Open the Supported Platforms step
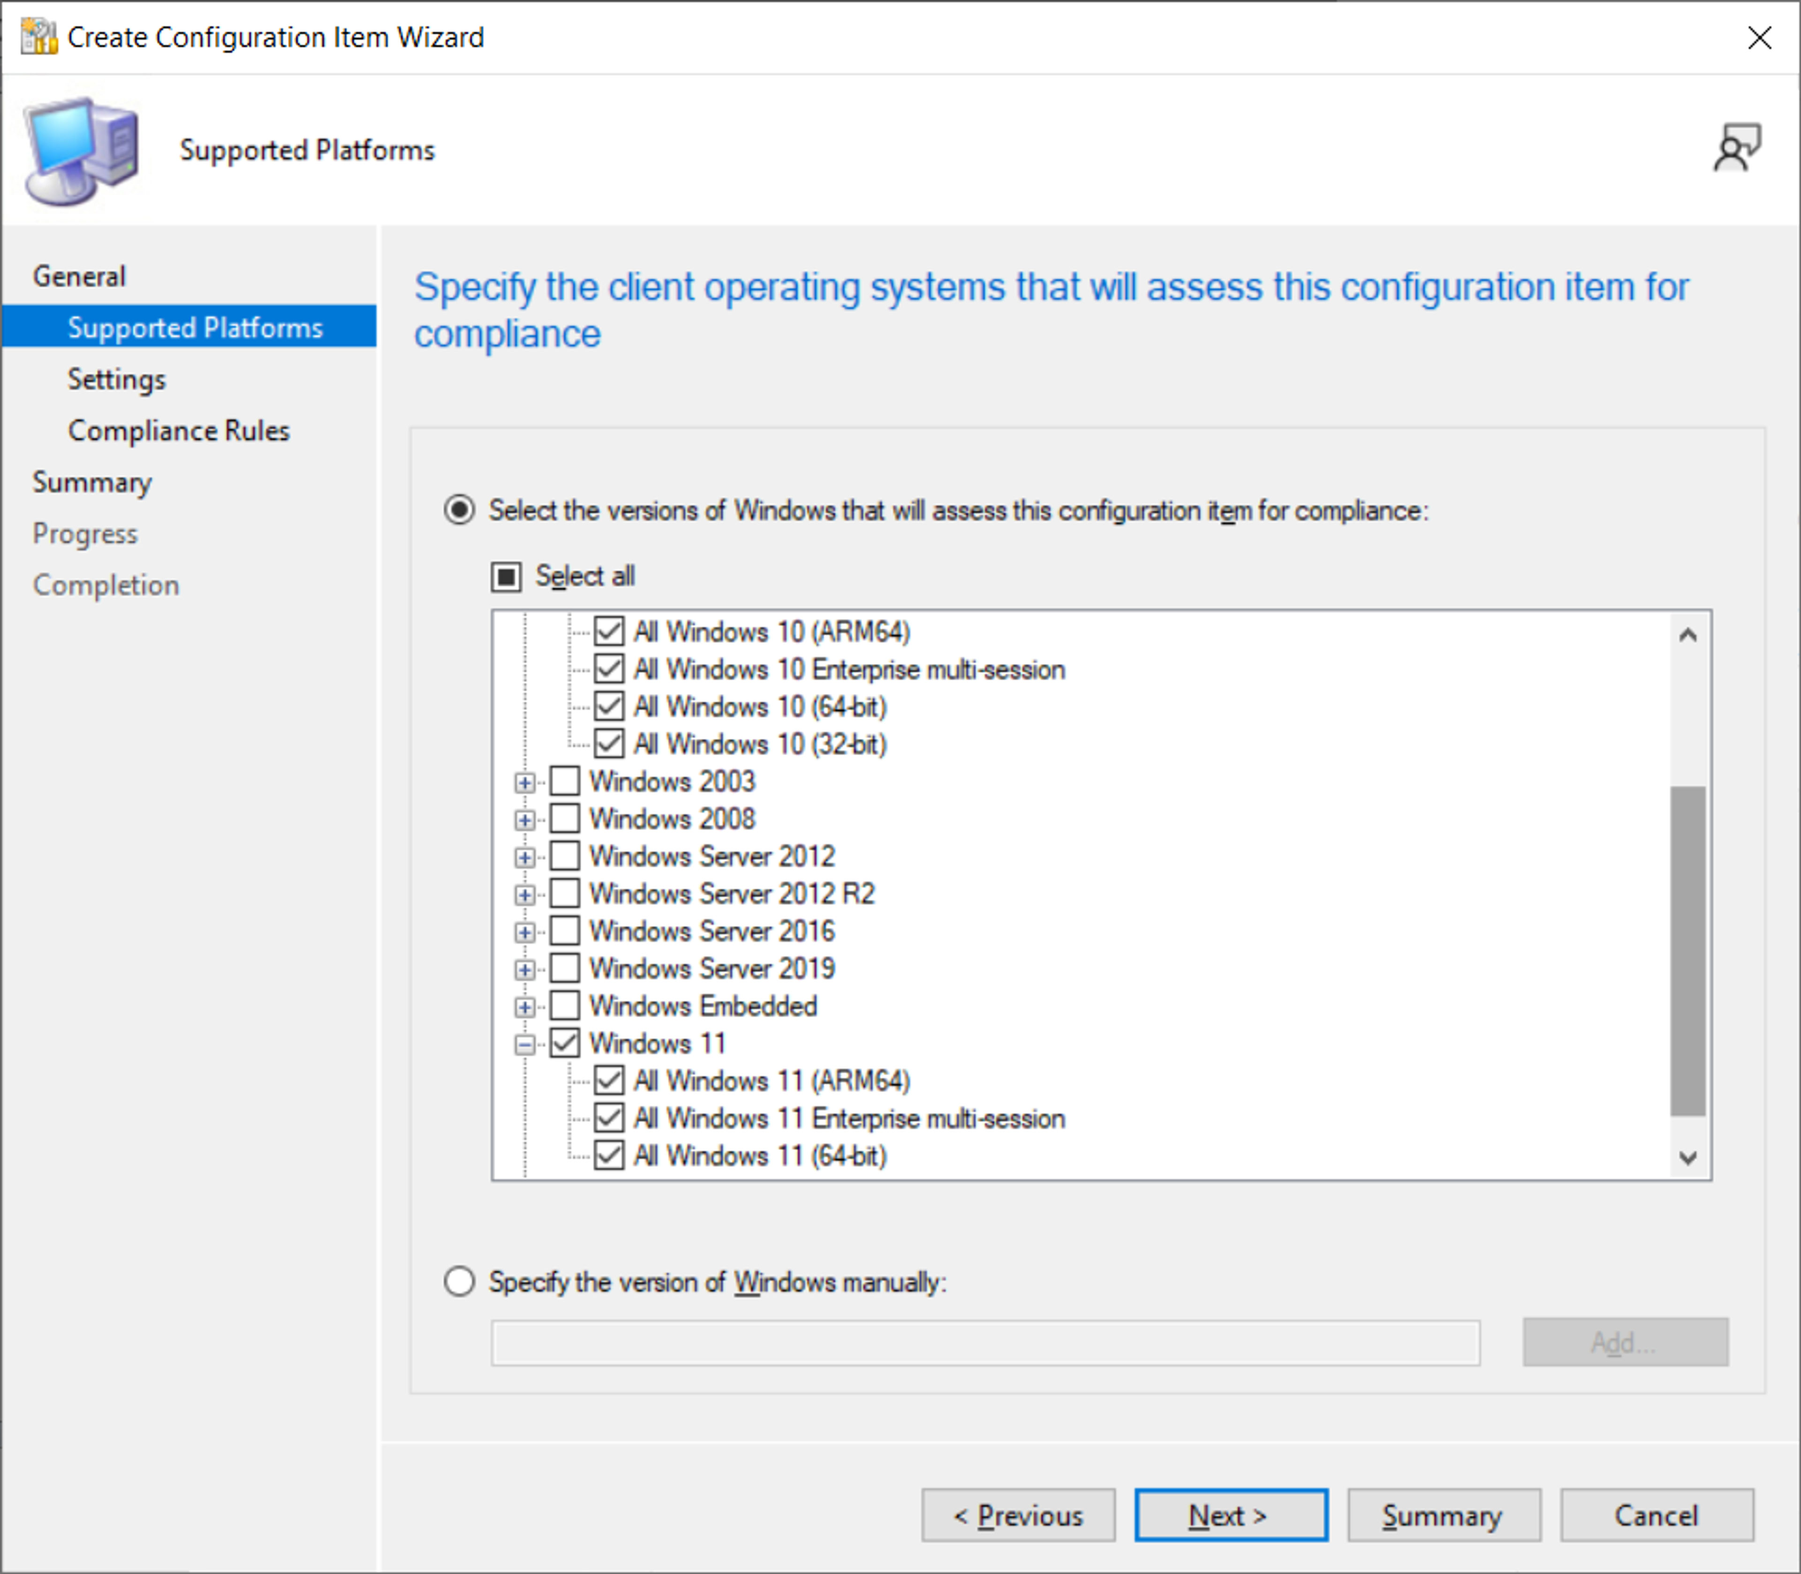The width and height of the screenshot is (1801, 1574). (x=189, y=327)
